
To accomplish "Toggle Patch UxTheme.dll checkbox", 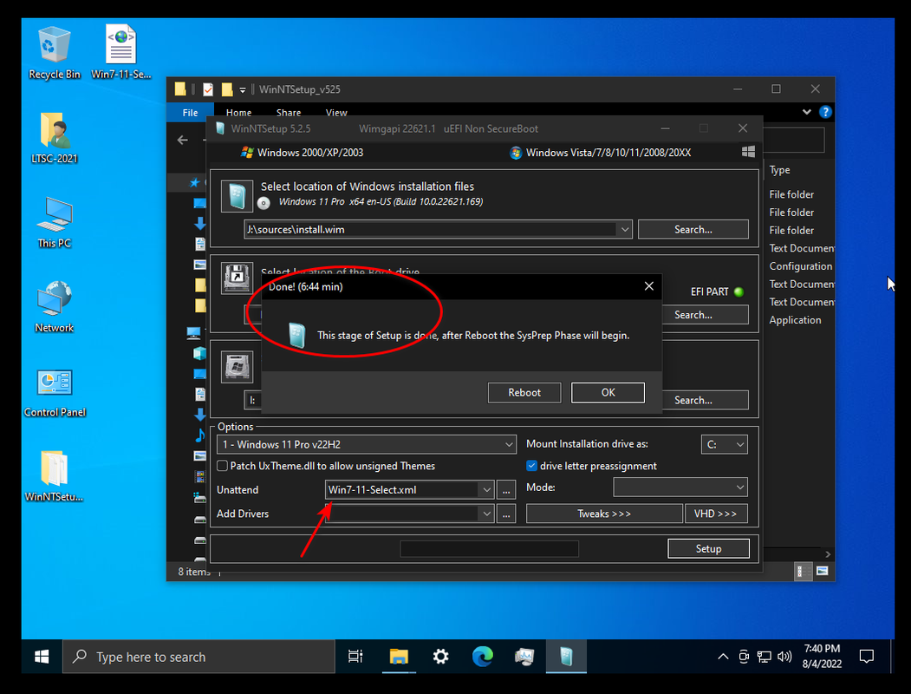I will coord(222,466).
